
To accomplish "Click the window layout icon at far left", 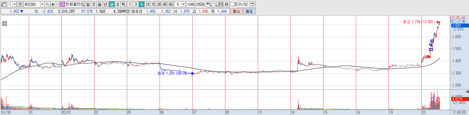I will tap(4, 4).
